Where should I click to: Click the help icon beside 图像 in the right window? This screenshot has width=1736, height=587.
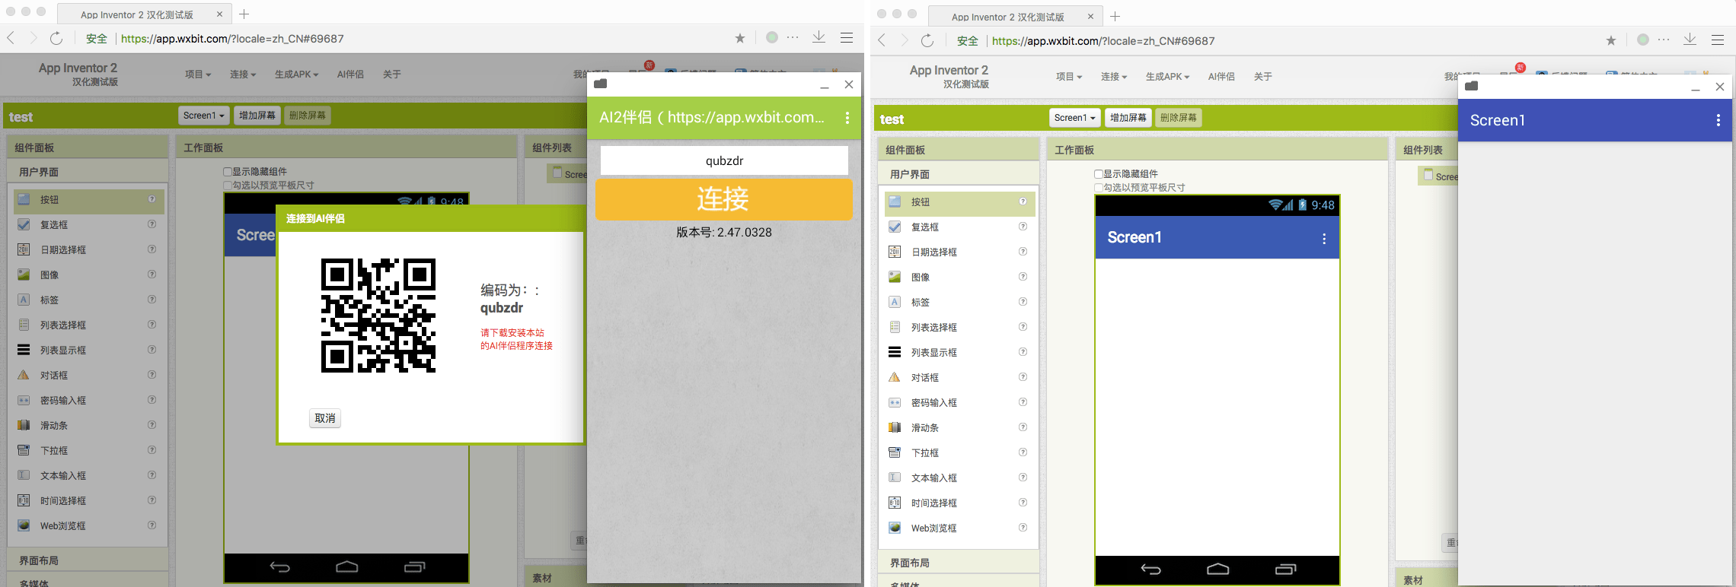pyautogui.click(x=1023, y=277)
